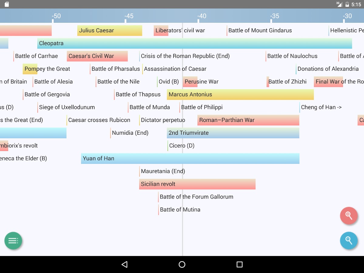Select the Sicilian revolt event bar
Screen dimensions: 364x273
point(197,184)
